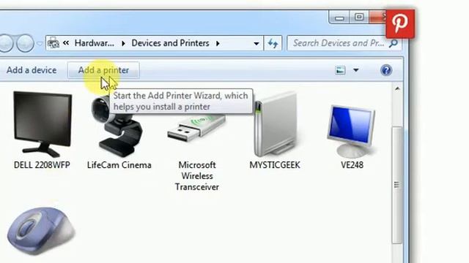The height and width of the screenshot is (263, 469).
Task: Open the address bar history dropdown
Action: [256, 44]
